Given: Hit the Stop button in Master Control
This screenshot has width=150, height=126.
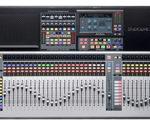Looking at the screenshot, I should point(98,47).
